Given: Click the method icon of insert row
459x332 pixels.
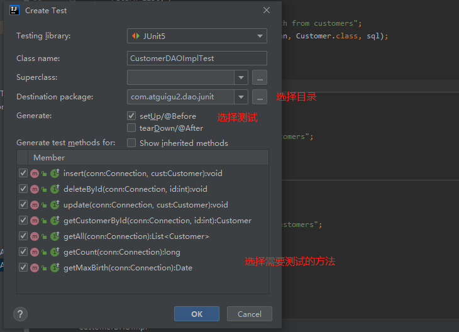Looking at the screenshot, I should 35,174.
